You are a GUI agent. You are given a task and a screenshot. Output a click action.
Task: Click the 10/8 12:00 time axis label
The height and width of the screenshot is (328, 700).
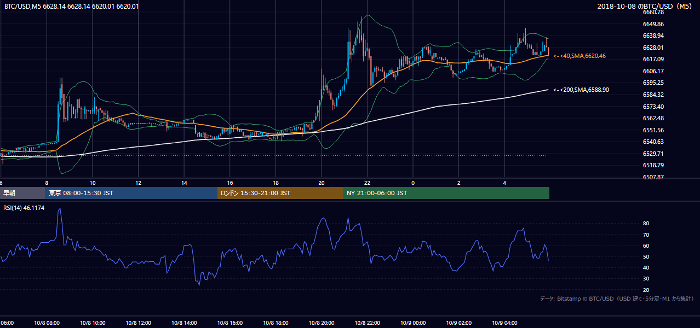(138, 323)
